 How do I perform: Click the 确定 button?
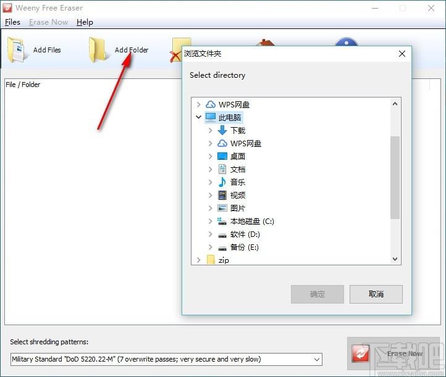[317, 294]
